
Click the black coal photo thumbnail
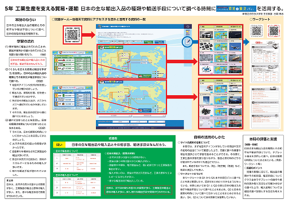pyautogui.click(x=207, y=112)
